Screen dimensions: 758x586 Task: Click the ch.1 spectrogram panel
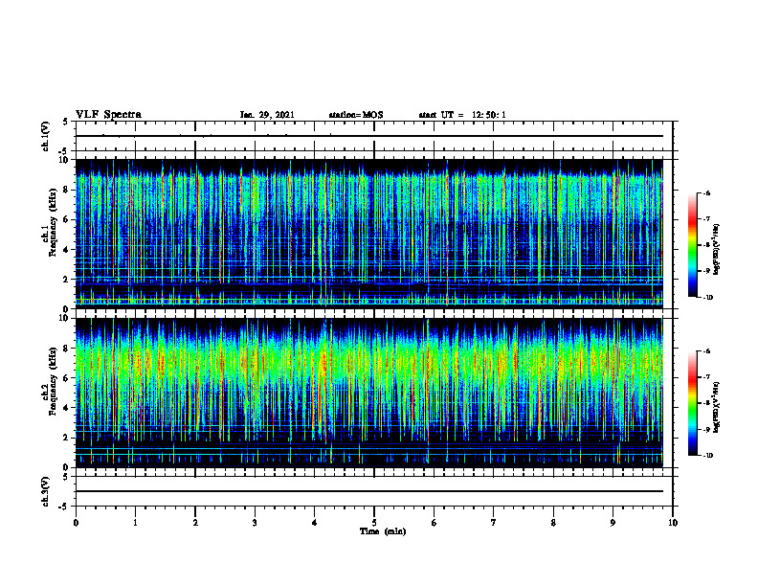(x=369, y=234)
